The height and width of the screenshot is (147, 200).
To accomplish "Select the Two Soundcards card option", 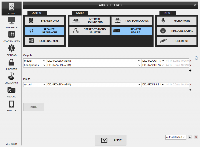I will click(131, 21).
